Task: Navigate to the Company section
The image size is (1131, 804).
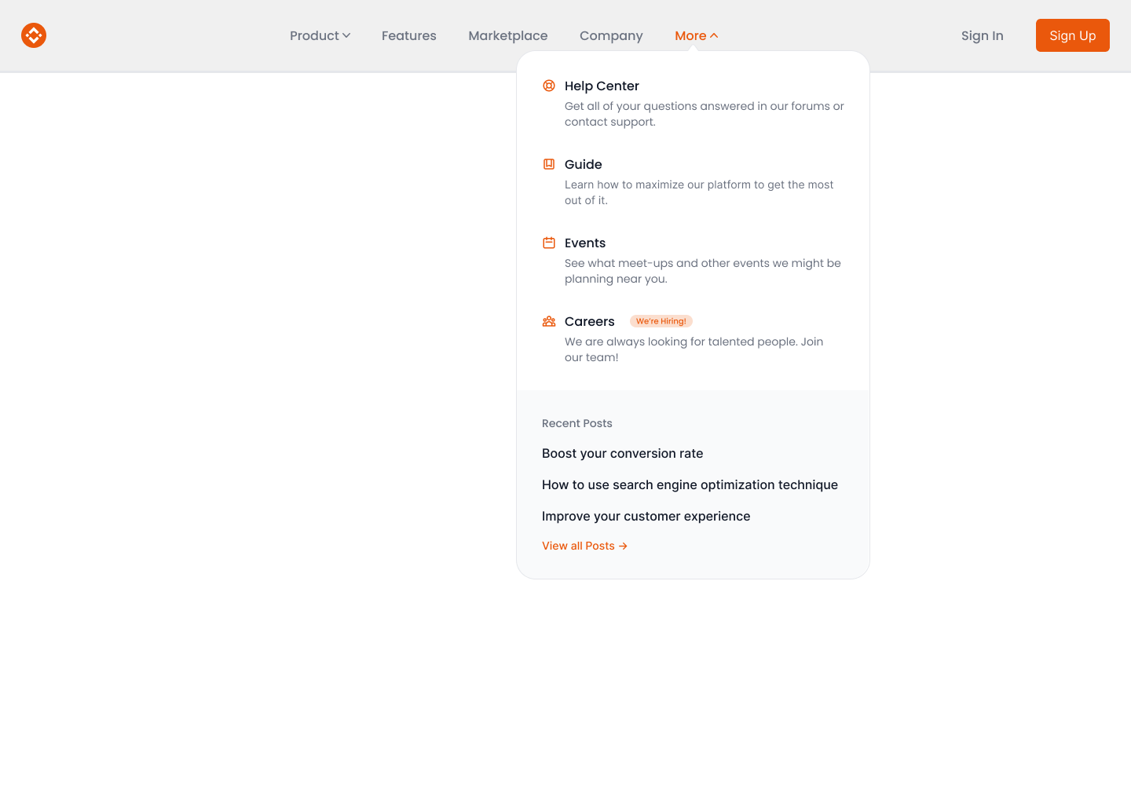Action: [611, 35]
